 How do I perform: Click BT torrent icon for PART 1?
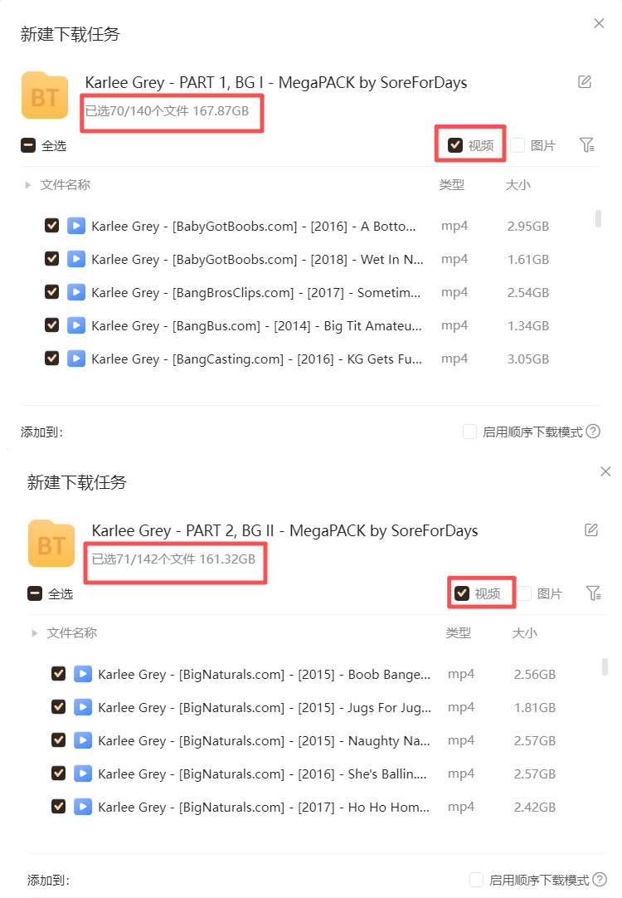45,95
